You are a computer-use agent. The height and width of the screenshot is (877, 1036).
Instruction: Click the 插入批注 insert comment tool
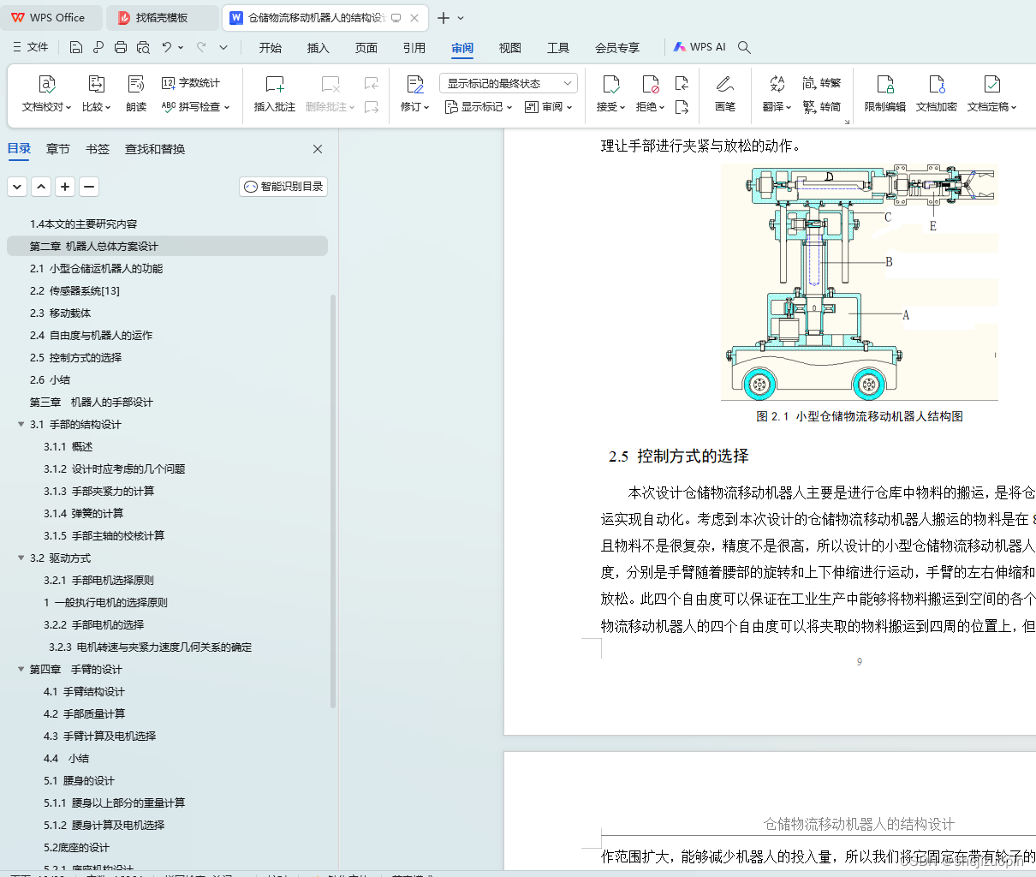[x=275, y=94]
